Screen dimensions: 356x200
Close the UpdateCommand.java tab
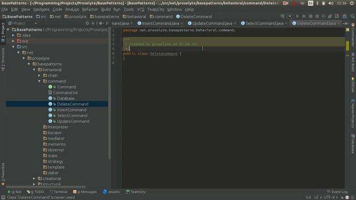235,23
